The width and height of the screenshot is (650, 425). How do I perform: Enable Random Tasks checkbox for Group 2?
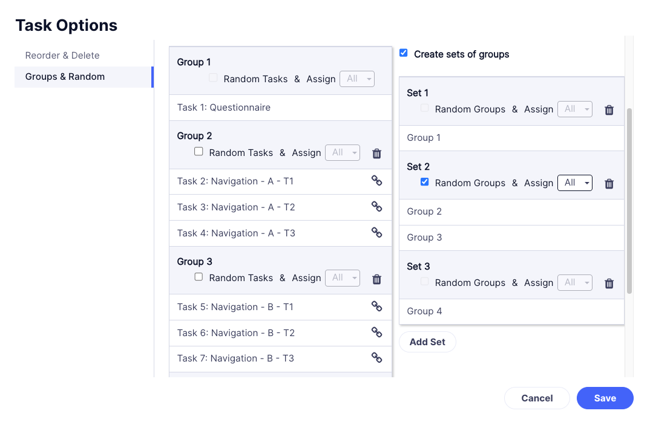(x=199, y=152)
